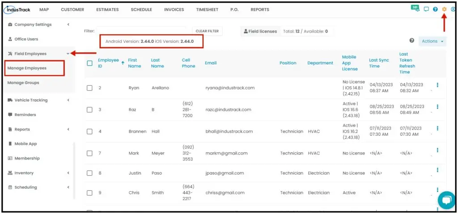Sort by Email column header

click(x=211, y=63)
